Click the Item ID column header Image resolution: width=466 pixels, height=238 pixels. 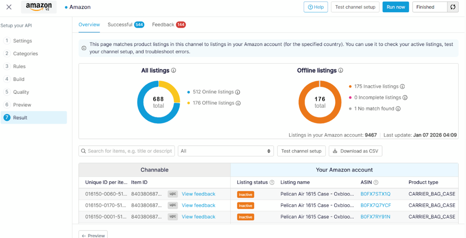[x=139, y=182]
